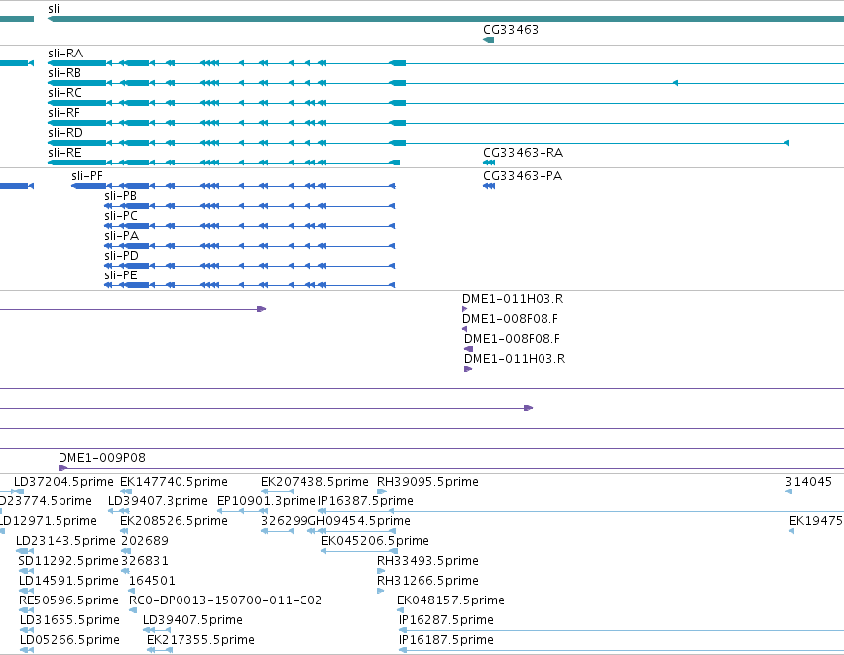The width and height of the screenshot is (844, 655).
Task: Select the IP16187.5prime EST label
Action: point(445,640)
